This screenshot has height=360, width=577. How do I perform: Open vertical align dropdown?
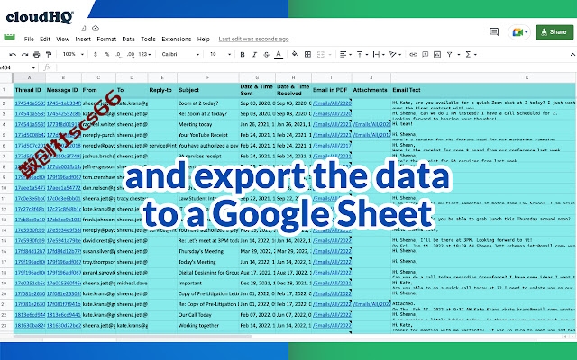(x=362, y=54)
